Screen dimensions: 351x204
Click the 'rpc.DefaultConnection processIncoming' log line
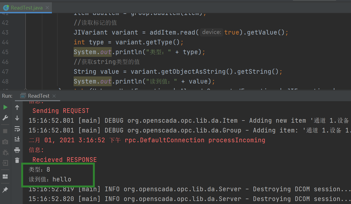click(147, 140)
